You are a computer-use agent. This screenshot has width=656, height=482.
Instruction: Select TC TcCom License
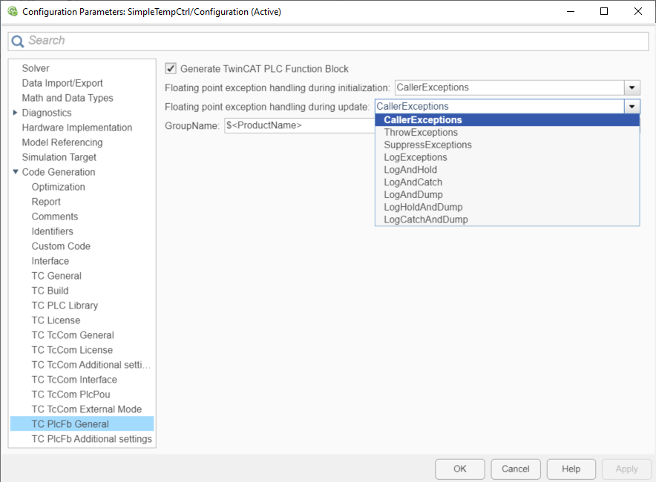(72, 350)
